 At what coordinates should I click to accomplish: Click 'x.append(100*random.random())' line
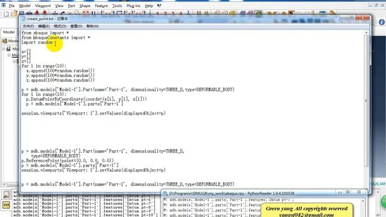coord(60,71)
